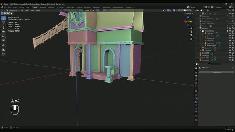
Task: Click the Blender logo menu icon
Action: tap(2, 7)
